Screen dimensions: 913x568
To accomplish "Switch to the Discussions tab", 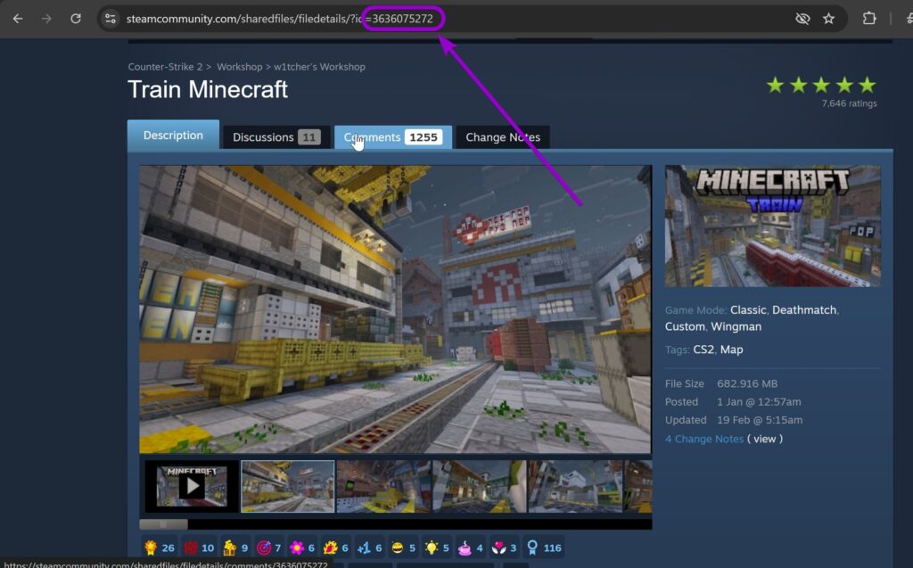I will point(276,137).
